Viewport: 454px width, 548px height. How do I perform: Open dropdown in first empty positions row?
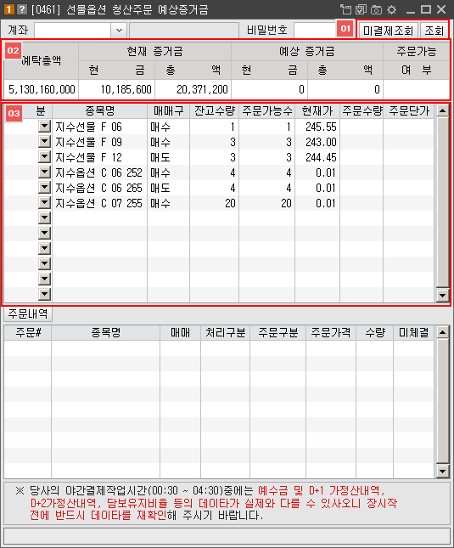[x=45, y=218]
